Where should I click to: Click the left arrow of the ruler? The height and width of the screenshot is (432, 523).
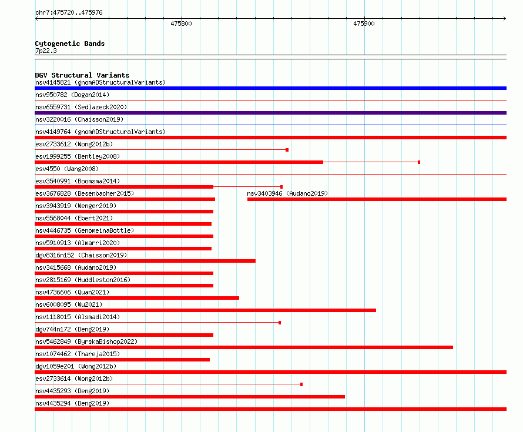coord(36,19)
